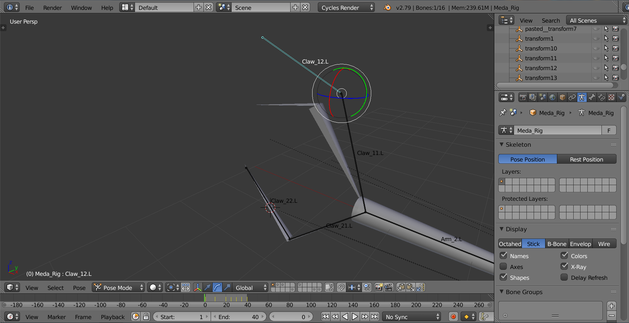Viewport: 629px width, 323px height.
Task: Open the Render properties tab camera icon
Action: click(x=523, y=97)
